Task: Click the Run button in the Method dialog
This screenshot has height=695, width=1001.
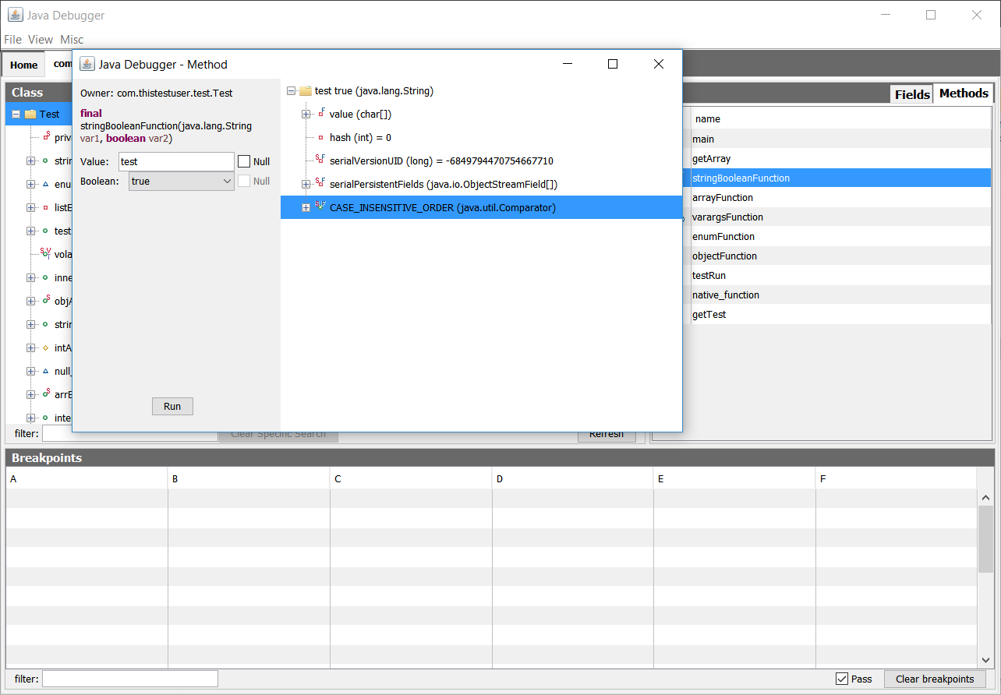Action: click(x=172, y=406)
